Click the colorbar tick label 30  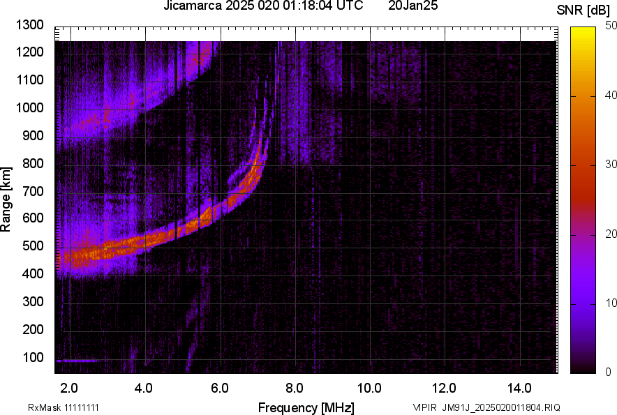[x=610, y=165]
